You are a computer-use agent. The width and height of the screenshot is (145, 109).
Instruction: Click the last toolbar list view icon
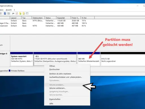pos(27,13)
